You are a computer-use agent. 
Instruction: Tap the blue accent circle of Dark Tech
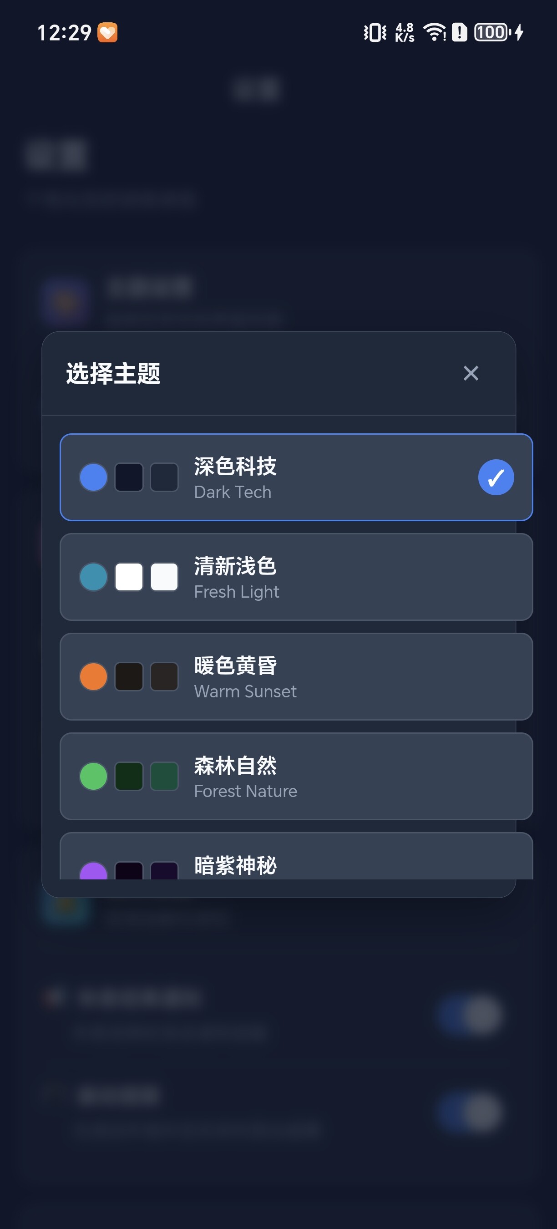pos(93,477)
